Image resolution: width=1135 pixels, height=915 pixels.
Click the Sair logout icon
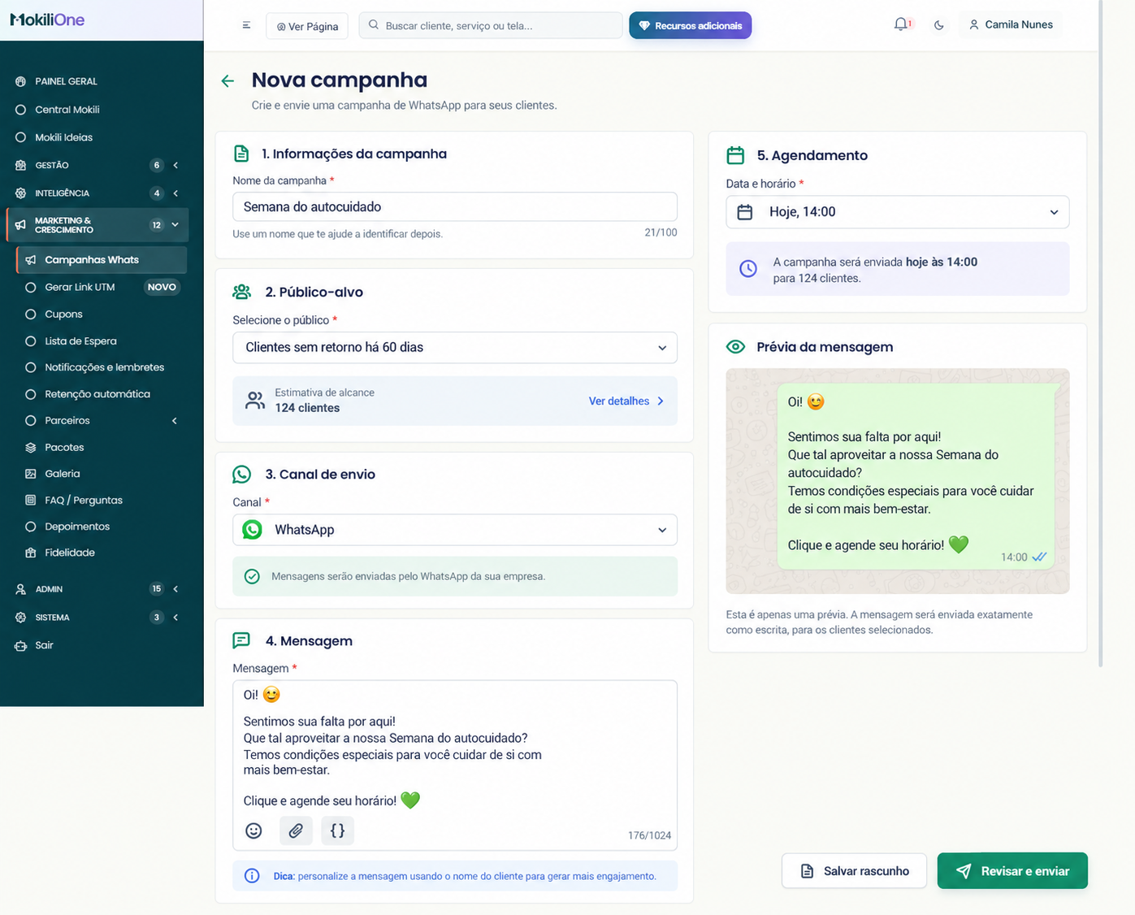coord(20,646)
